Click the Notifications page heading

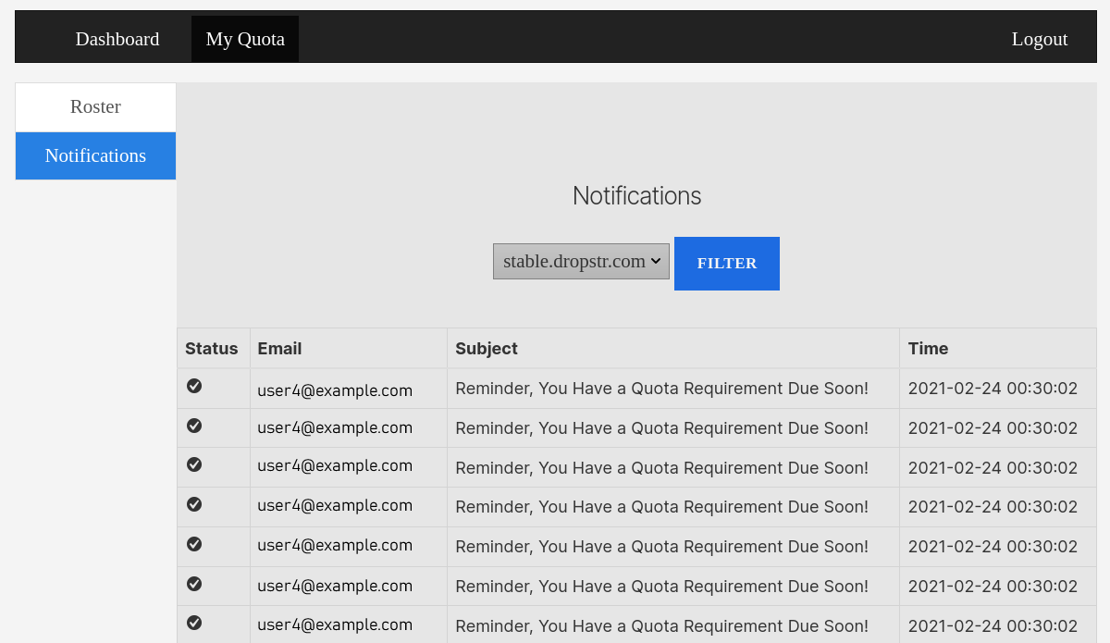636,196
